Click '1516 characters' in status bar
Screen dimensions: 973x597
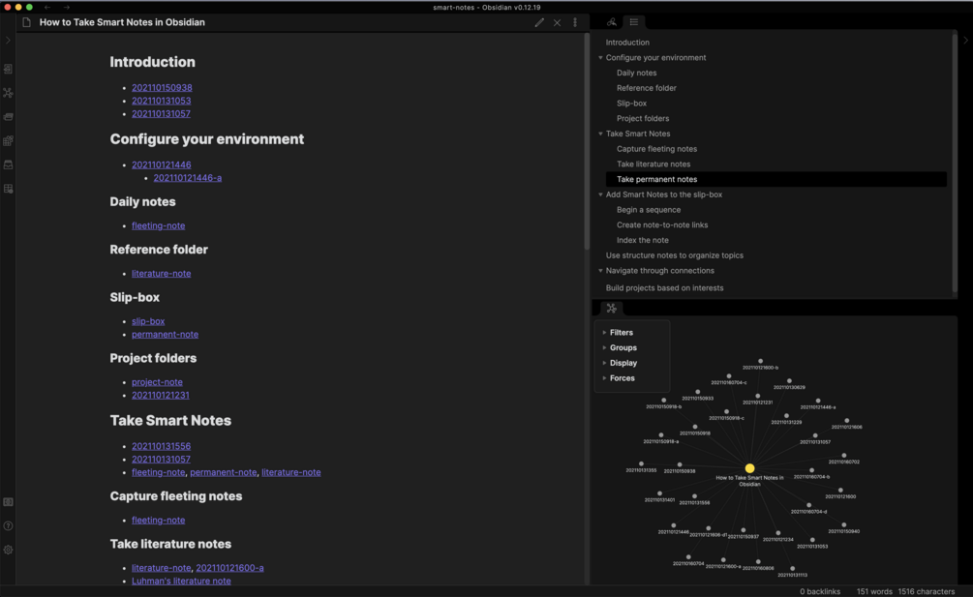pyautogui.click(x=926, y=592)
